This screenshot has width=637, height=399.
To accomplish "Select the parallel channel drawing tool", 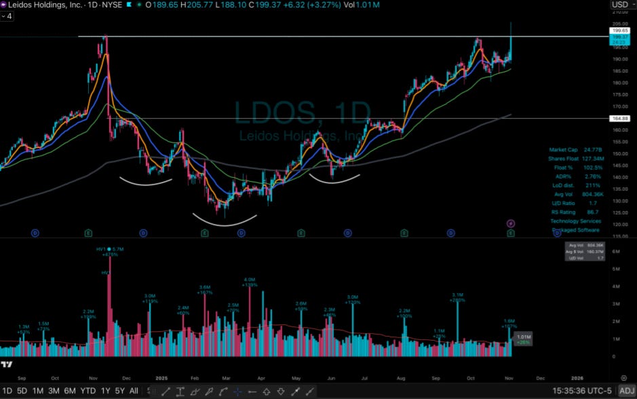I will (x=195, y=392).
